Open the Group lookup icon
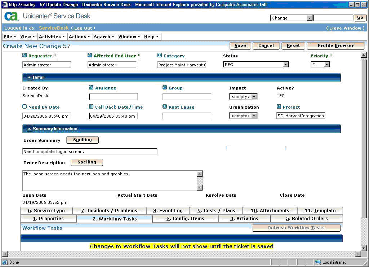This screenshot has height=267, width=369. point(165,88)
